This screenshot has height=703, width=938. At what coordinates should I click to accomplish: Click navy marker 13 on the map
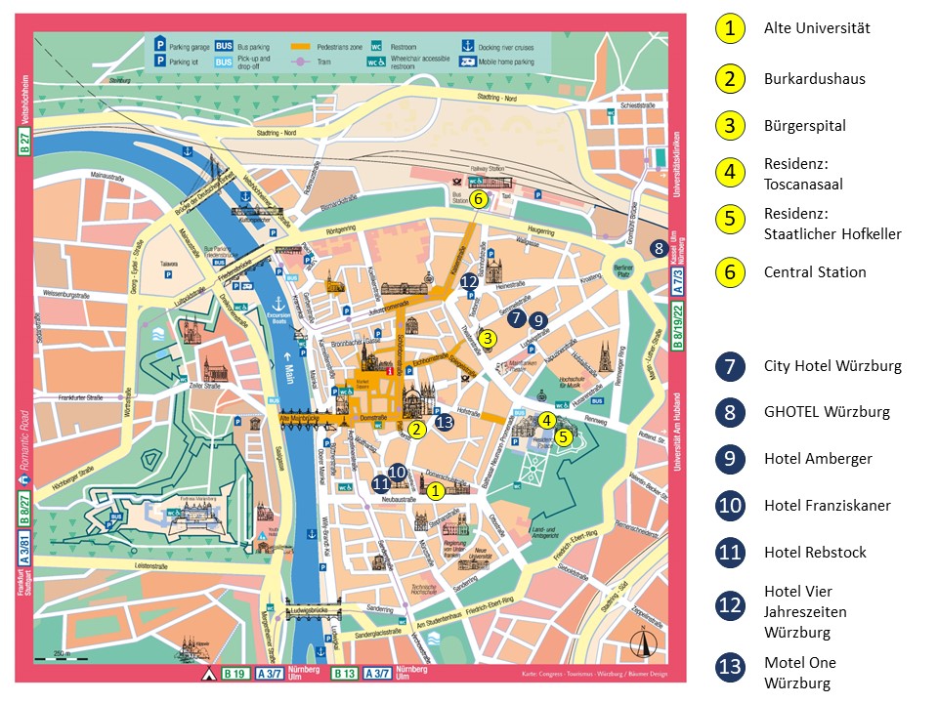point(445,422)
